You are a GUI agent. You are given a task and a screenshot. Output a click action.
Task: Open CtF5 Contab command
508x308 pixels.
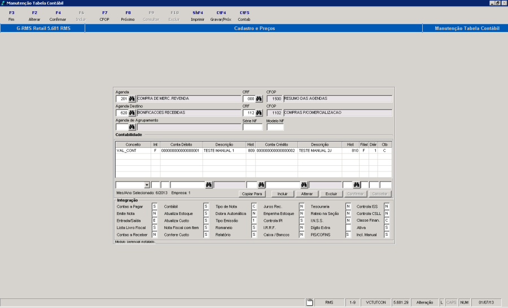coord(244,16)
